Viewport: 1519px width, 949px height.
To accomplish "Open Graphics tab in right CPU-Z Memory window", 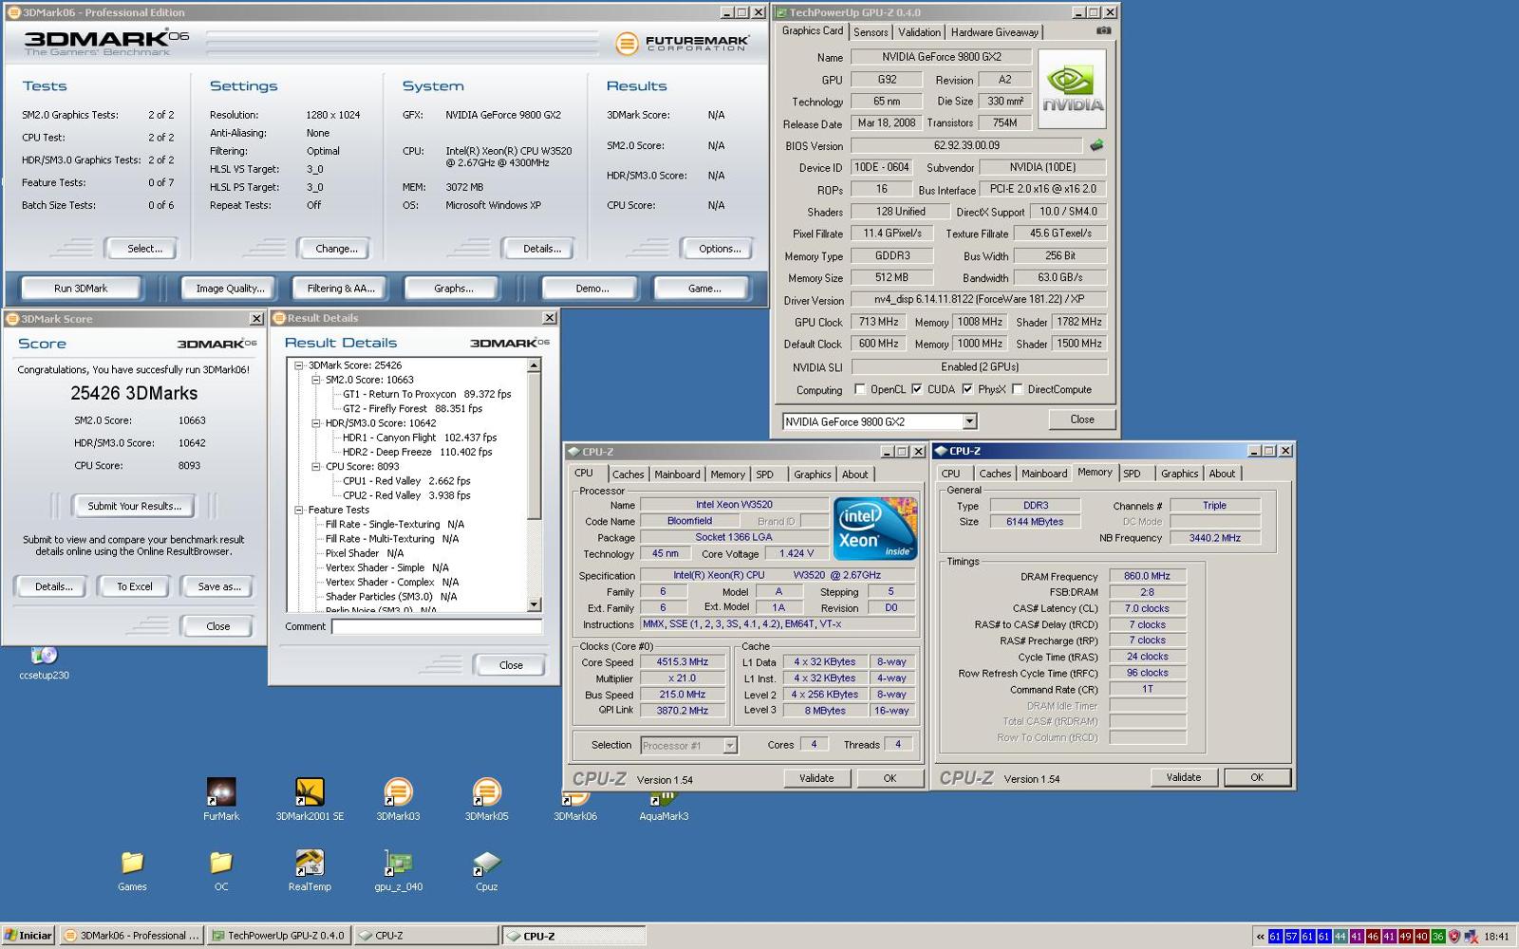I will point(1179,474).
